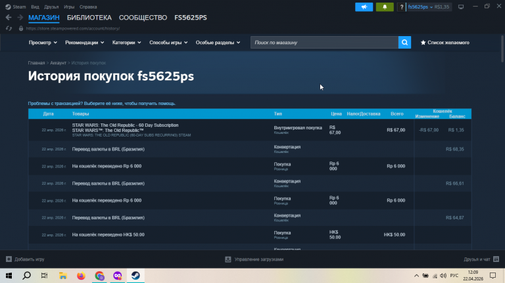Click the store URL address bar
This screenshot has height=283, width=505.
pos(73,28)
